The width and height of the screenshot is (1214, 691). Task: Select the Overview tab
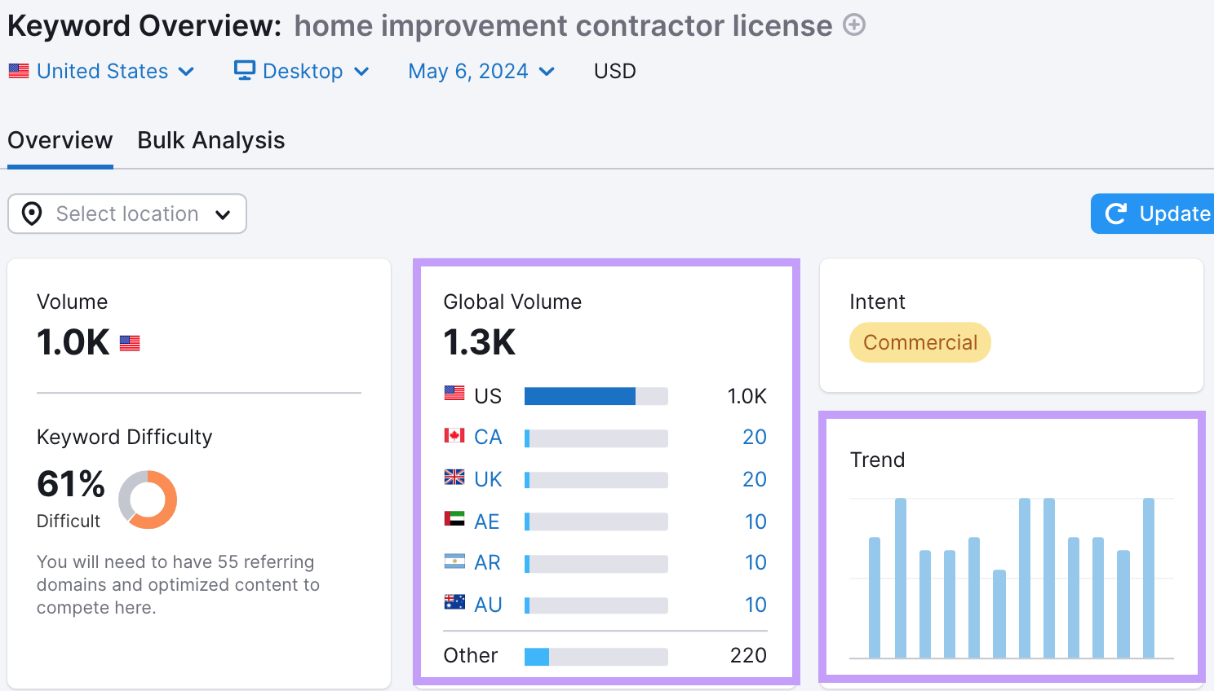[60, 139]
